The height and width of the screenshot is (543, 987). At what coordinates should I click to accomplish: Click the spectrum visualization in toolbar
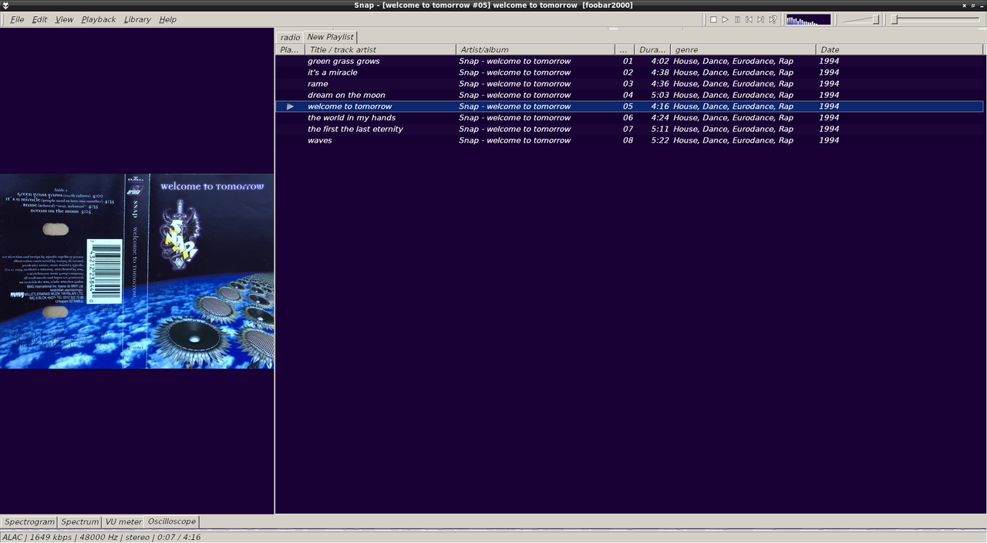[x=808, y=19]
